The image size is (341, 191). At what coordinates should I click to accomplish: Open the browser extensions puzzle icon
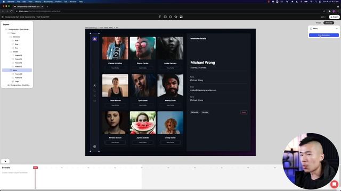pyautogui.click(x=329, y=11)
